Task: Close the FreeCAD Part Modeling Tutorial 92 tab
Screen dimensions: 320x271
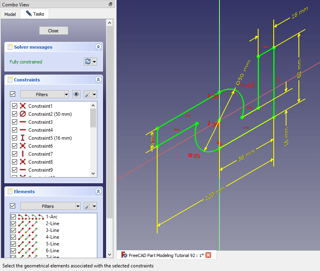Action: click(208, 255)
